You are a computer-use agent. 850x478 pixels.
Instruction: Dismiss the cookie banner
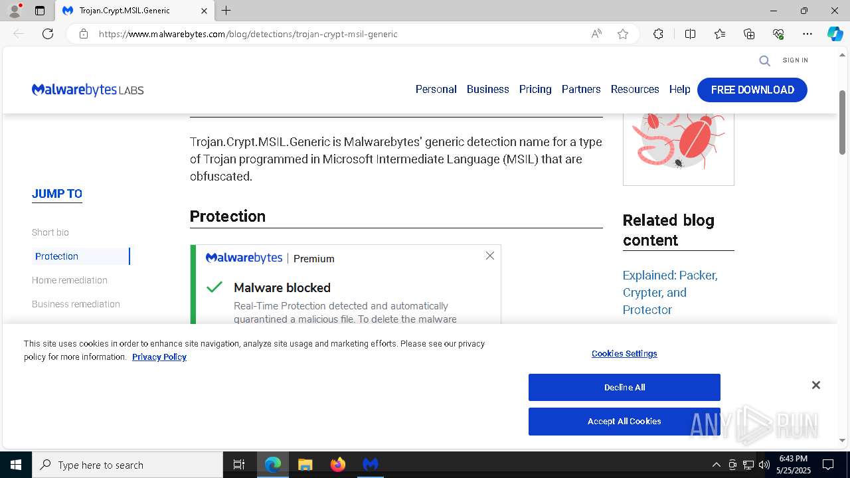pos(816,385)
